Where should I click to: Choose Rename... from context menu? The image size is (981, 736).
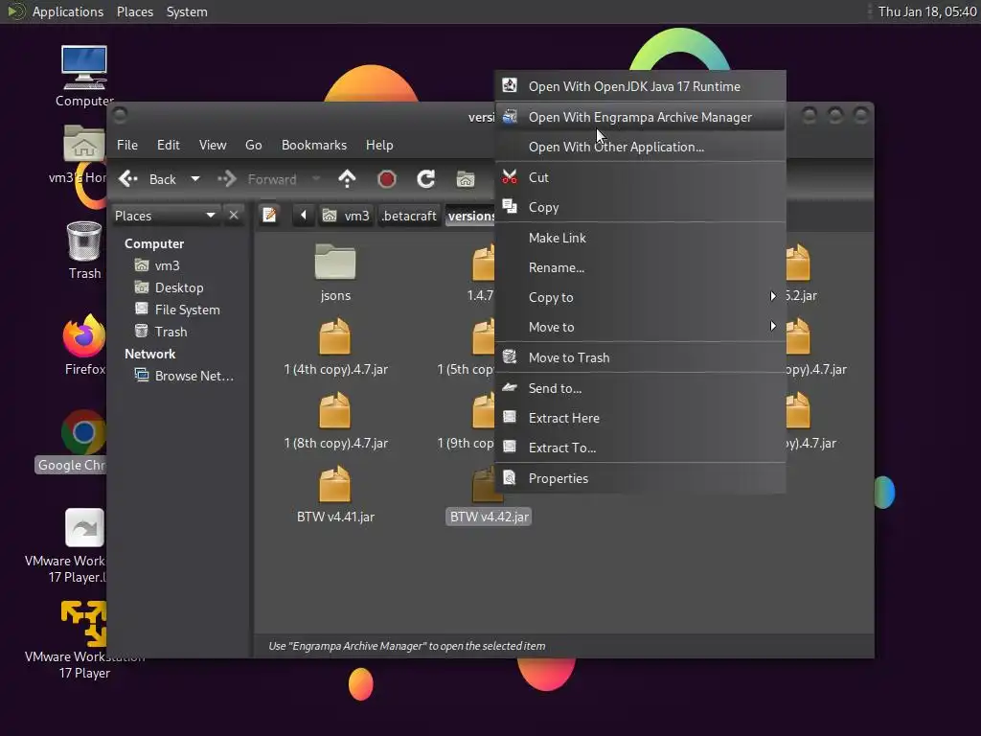[640, 267]
